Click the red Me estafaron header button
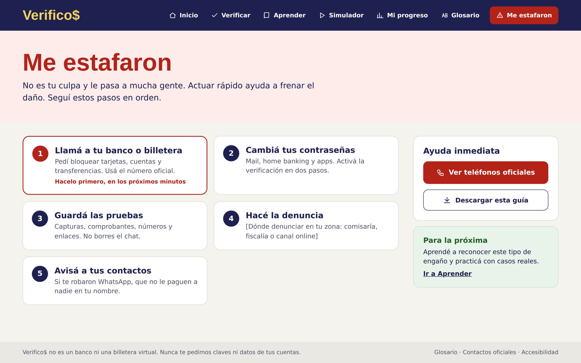The image size is (581, 363). [524, 15]
